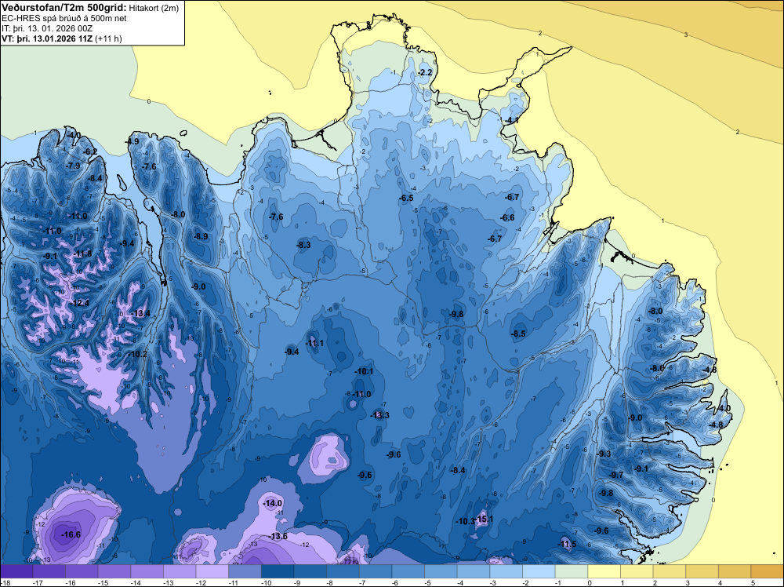
Task: Select the -9.3 temperature label
Action: [x=604, y=454]
